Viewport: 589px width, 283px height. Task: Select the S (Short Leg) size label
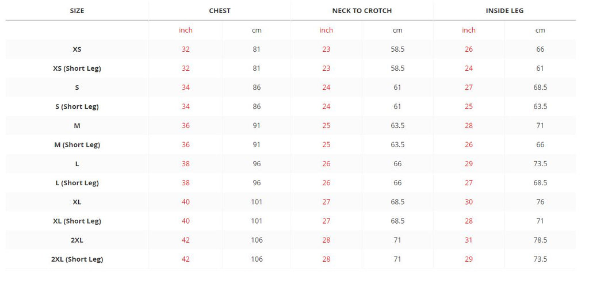pos(77,107)
